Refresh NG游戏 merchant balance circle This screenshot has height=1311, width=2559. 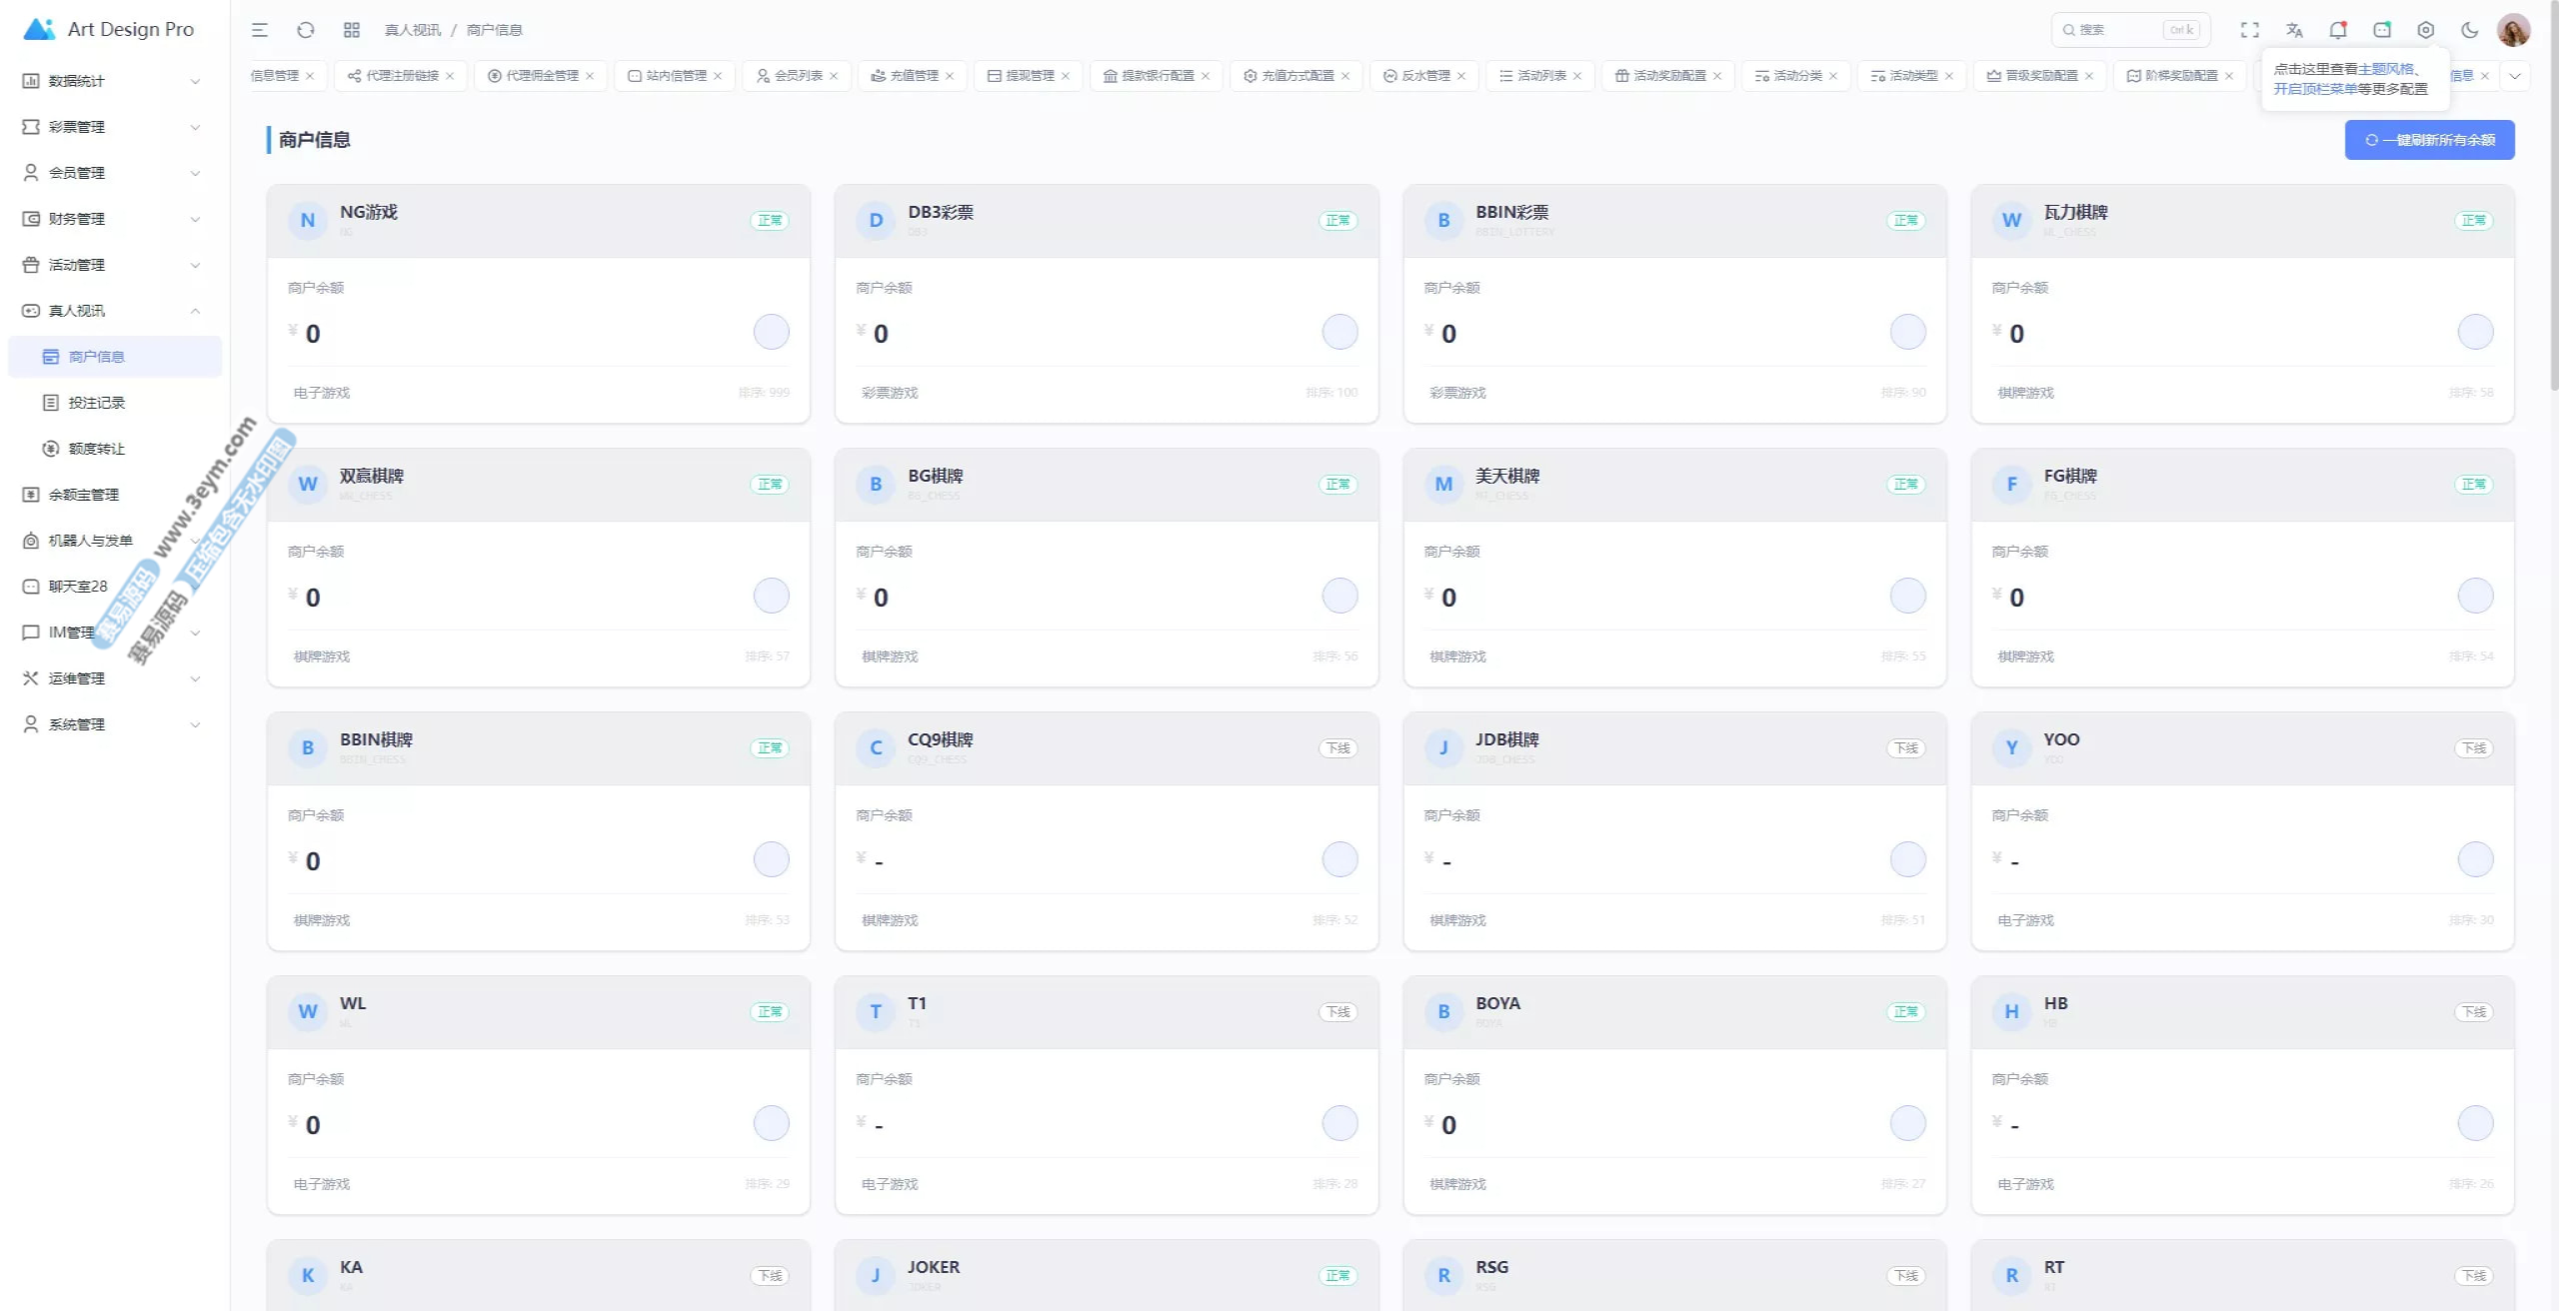tap(771, 332)
